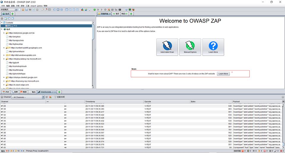Add new tab beside Response tab

point(131,14)
